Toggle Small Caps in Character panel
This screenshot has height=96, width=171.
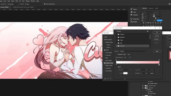(x=151, y=23)
